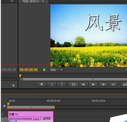Set the In point marker
This screenshot has width=127, height=122.
(52, 85)
